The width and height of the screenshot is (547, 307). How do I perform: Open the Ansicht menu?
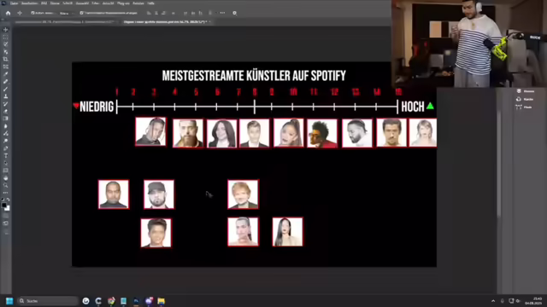click(109, 3)
